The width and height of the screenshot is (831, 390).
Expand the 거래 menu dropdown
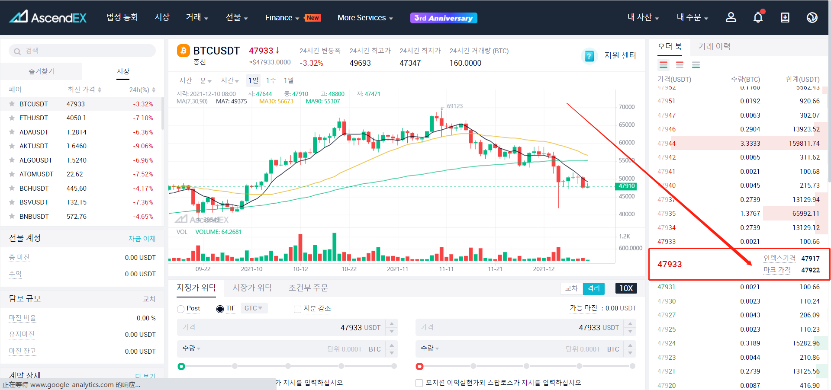(197, 17)
